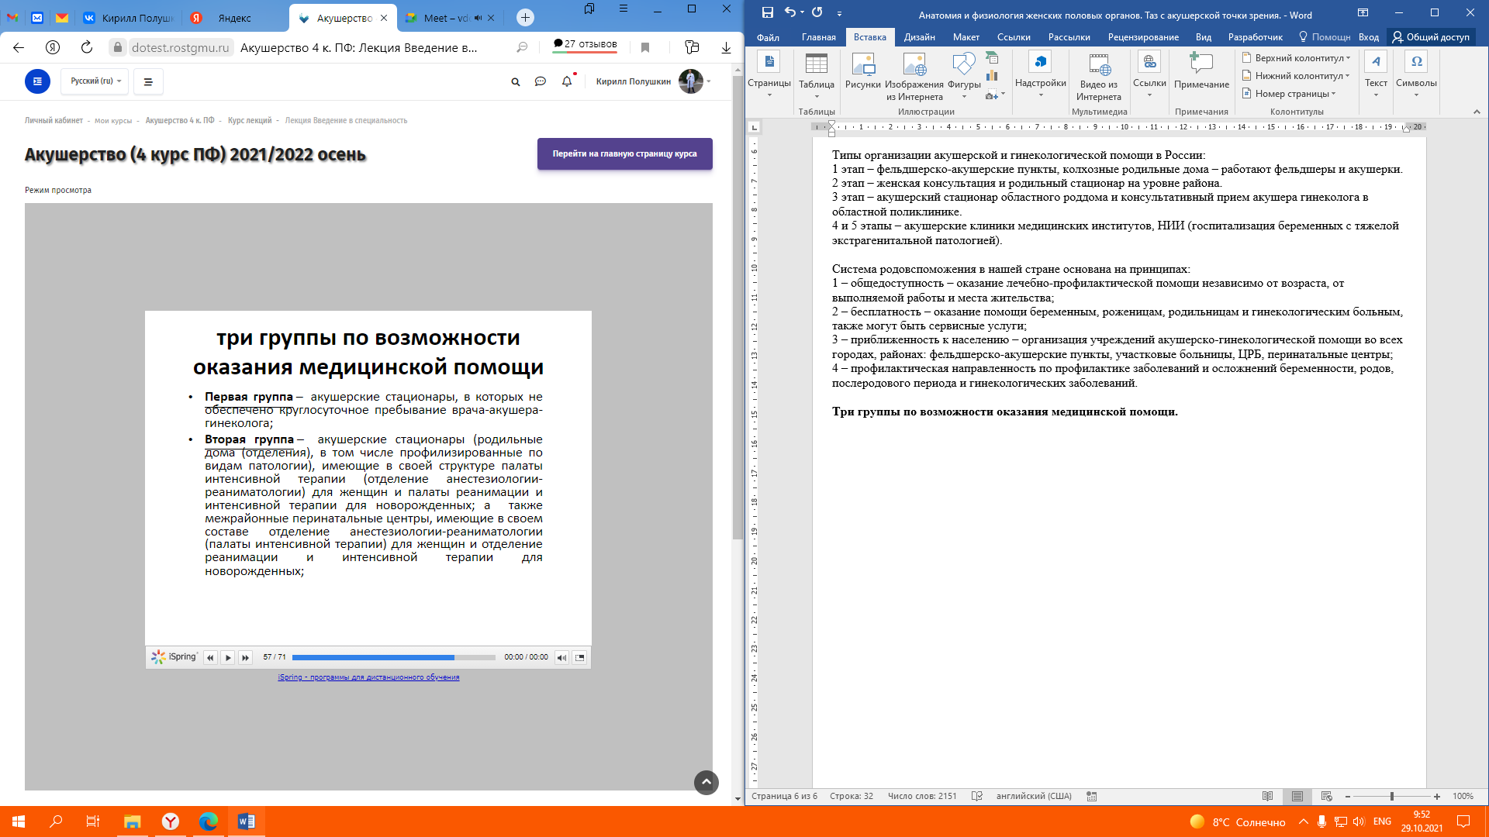Image resolution: width=1489 pixels, height=837 pixels.
Task: Insert a SmartArt graphic from ribbon
Action: click(992, 57)
